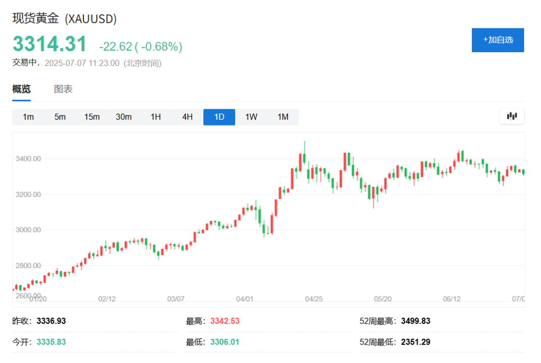Pick the 4H timeframe button
Image resolution: width=541 pixels, height=363 pixels.
coord(188,117)
